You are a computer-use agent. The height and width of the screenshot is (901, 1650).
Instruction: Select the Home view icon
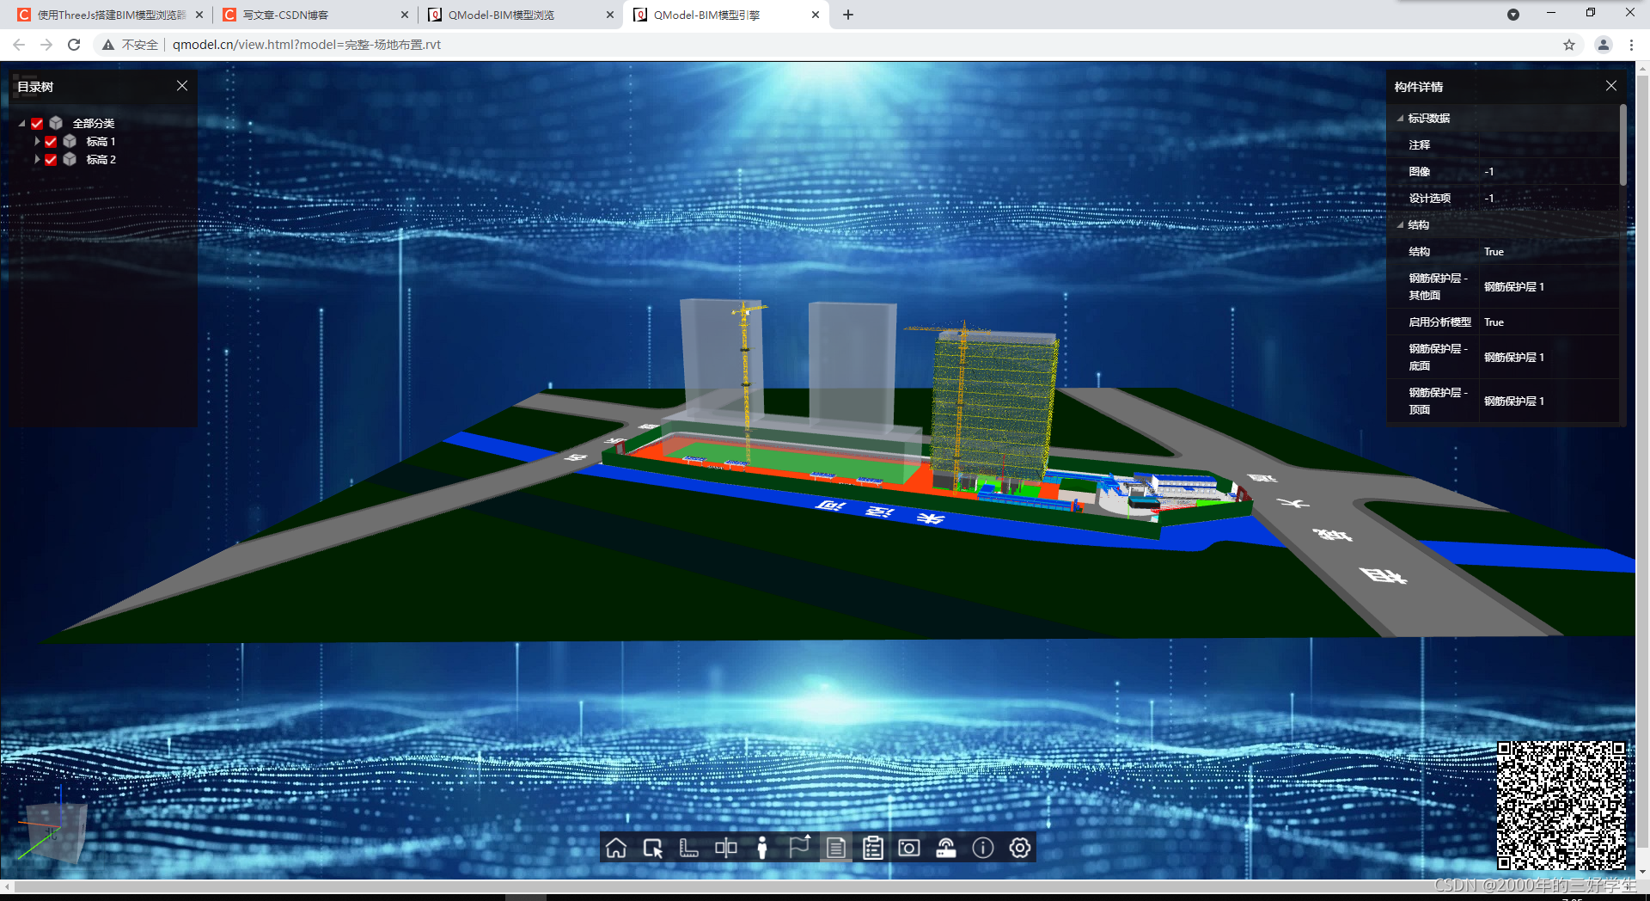click(x=615, y=848)
